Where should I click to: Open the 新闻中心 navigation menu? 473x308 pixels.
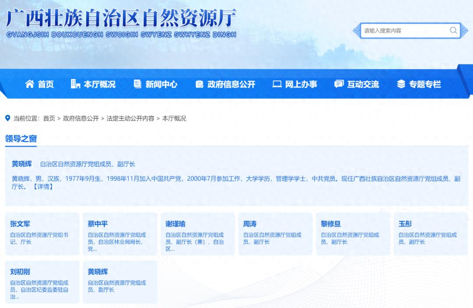coord(161,84)
